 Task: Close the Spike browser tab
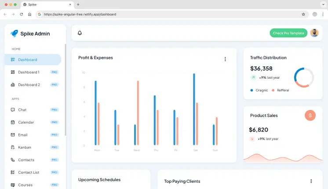[x=70, y=4]
